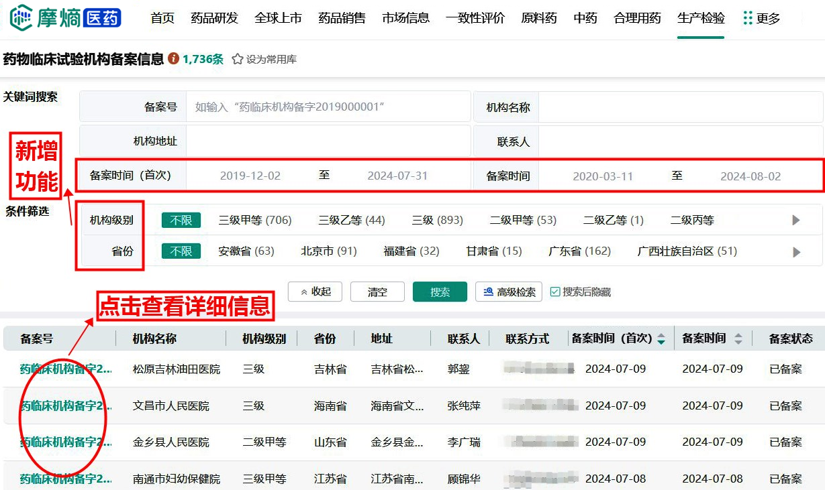Open 一致性评价 nav tab

pos(475,18)
